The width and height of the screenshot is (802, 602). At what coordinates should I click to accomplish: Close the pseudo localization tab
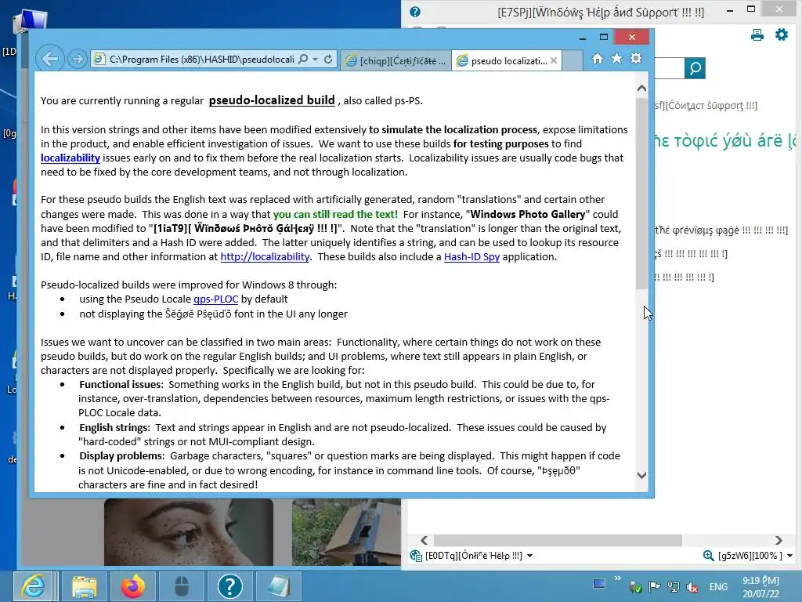coord(554,60)
